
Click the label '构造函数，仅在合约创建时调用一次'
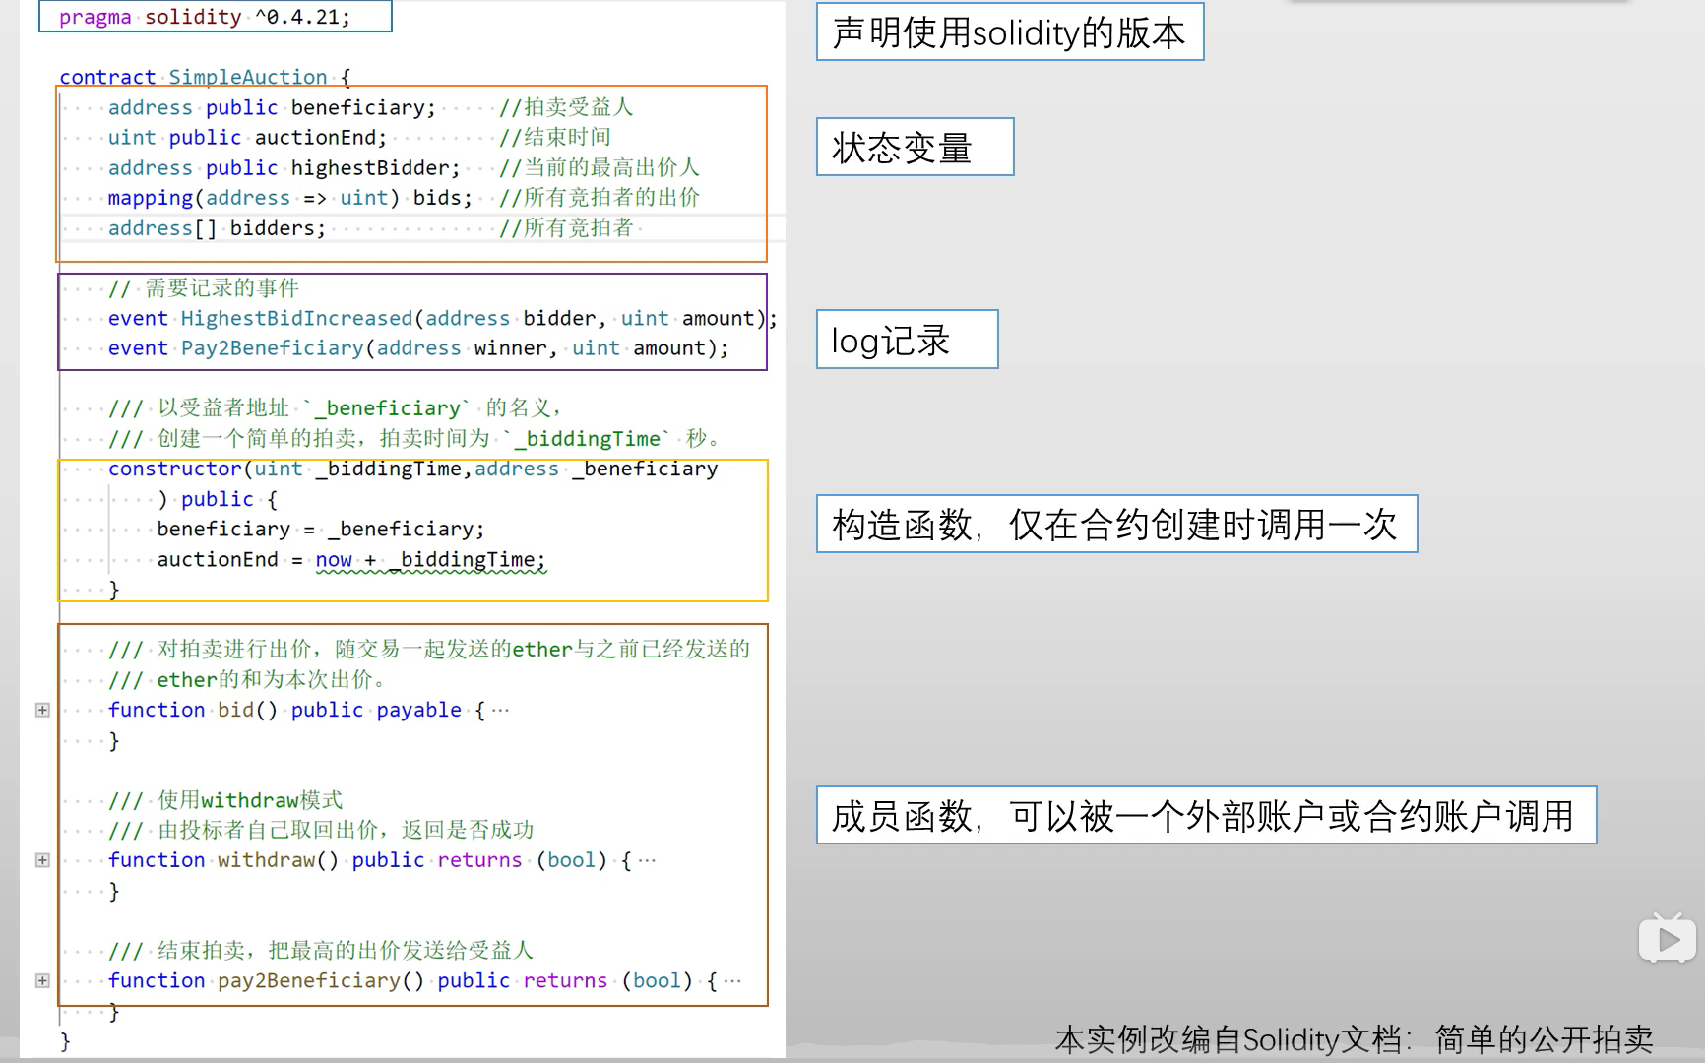[1116, 524]
